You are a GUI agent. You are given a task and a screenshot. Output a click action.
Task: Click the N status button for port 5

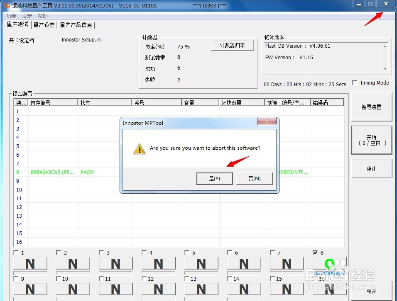pyautogui.click(x=201, y=264)
